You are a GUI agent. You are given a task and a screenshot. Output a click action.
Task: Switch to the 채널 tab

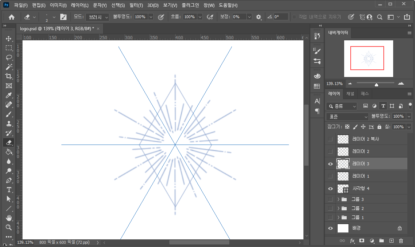[x=350, y=94]
